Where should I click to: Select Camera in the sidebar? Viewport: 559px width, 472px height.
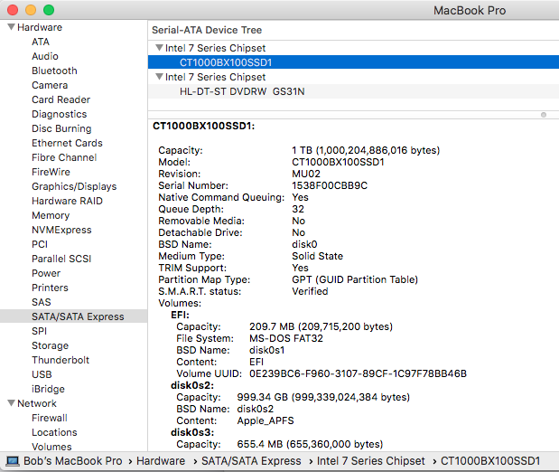(x=50, y=85)
